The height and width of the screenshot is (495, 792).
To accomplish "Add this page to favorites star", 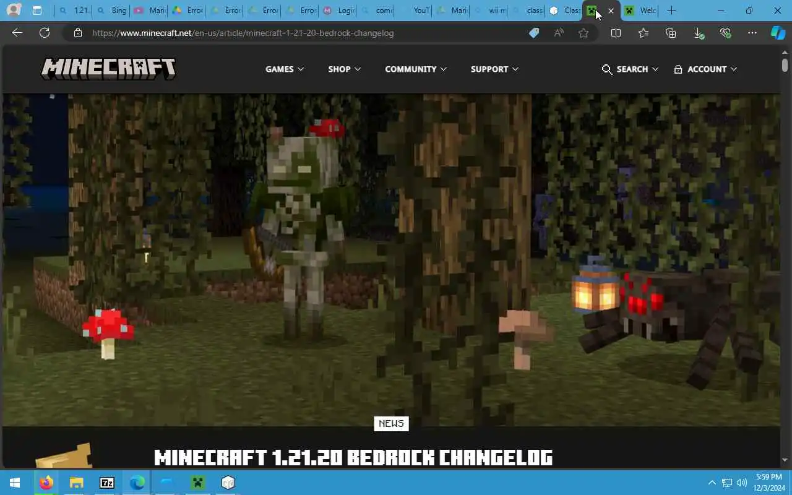I will (583, 33).
